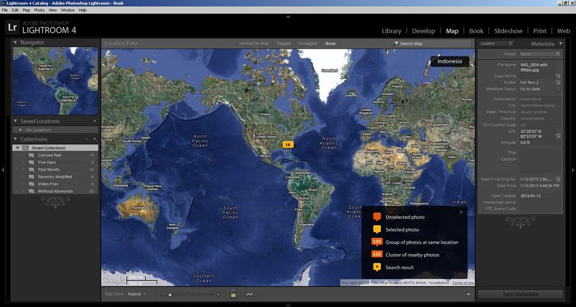
Task: Click the Metadata Status action button
Action: pos(558,89)
